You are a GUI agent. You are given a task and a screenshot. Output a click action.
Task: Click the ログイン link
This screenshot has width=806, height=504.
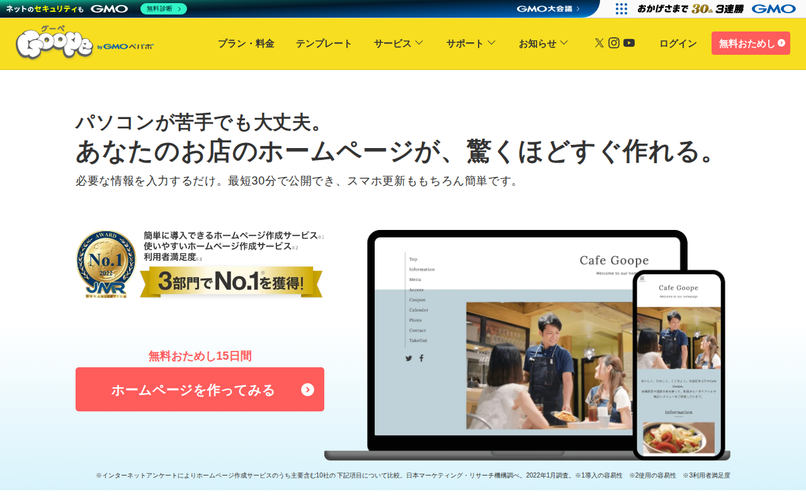point(678,43)
